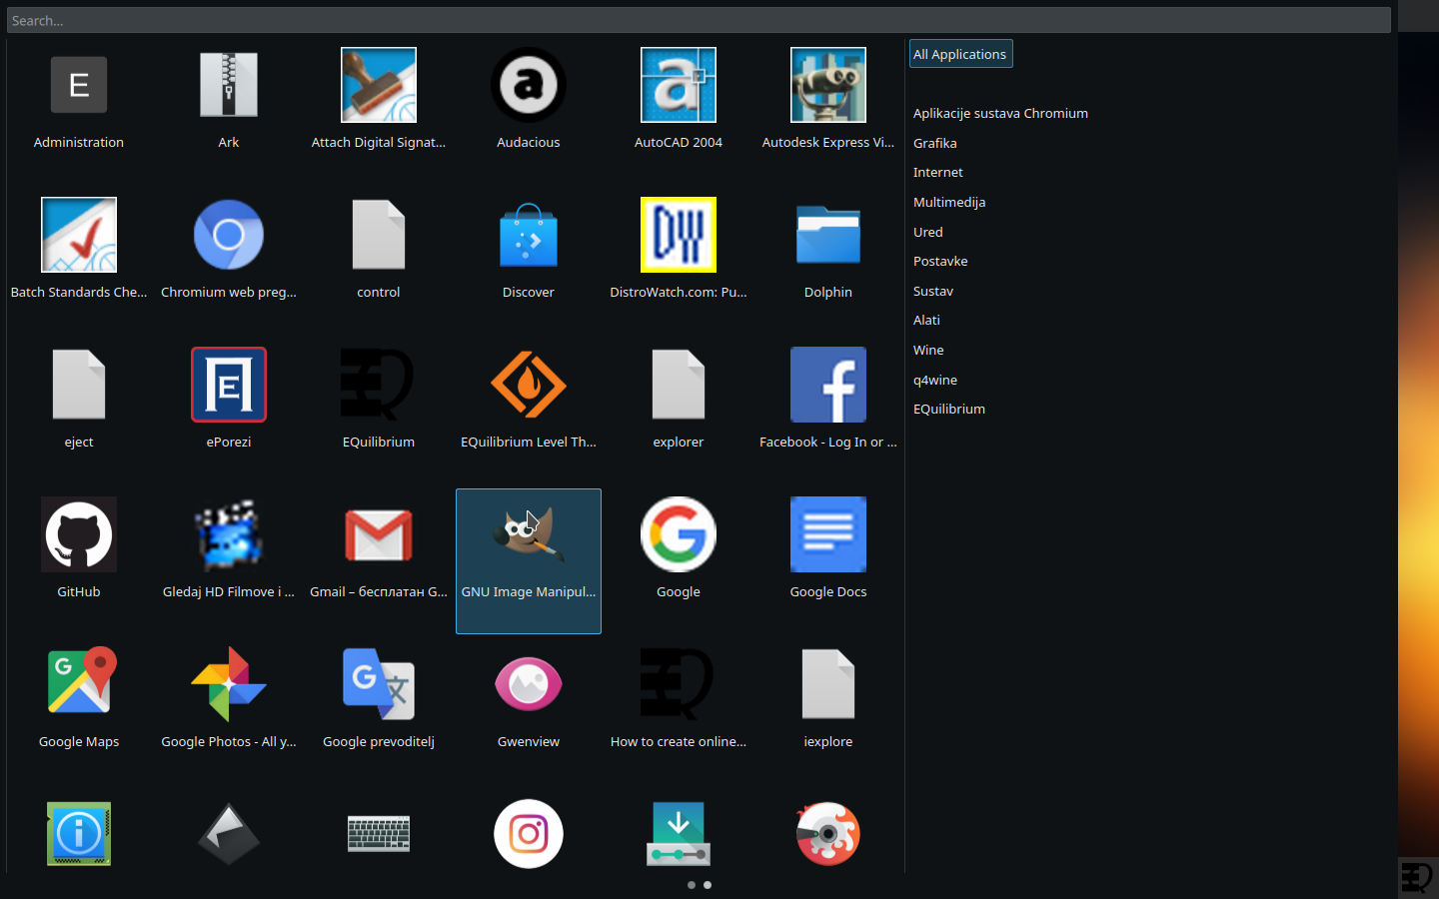The width and height of the screenshot is (1439, 899).
Task: Open the explorer item
Action: [x=679, y=399]
